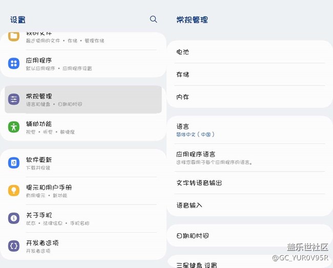Tap the search magnifier icon
This screenshot has height=268, width=333.
[x=153, y=19]
